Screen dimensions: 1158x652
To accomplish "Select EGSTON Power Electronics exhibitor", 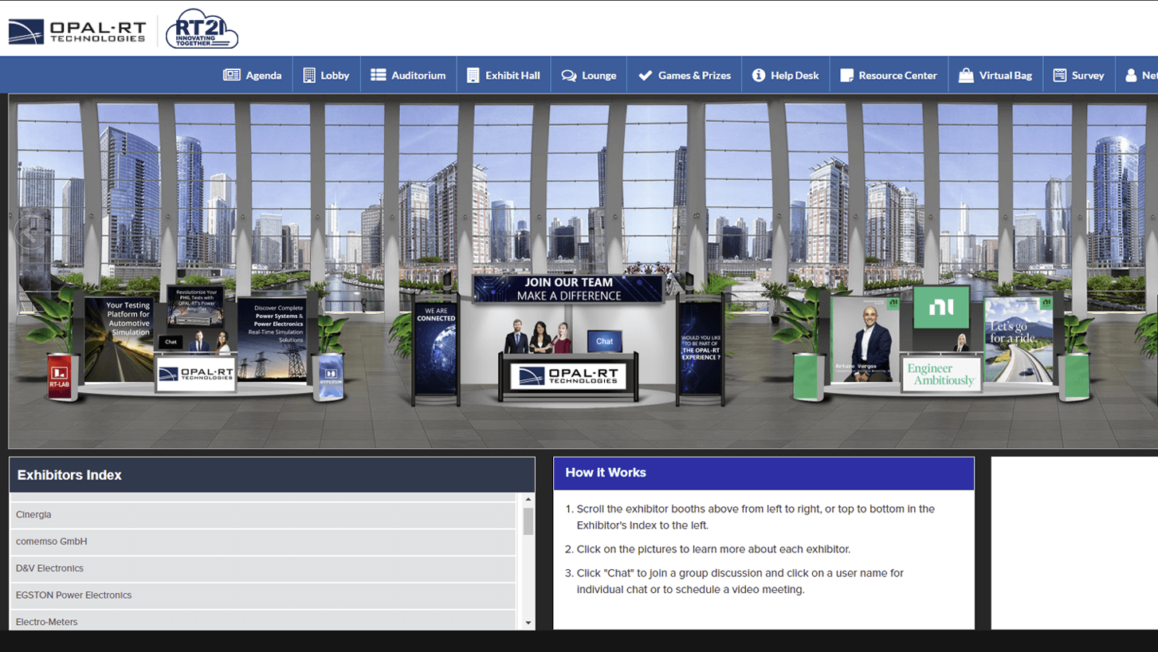I will (x=263, y=595).
